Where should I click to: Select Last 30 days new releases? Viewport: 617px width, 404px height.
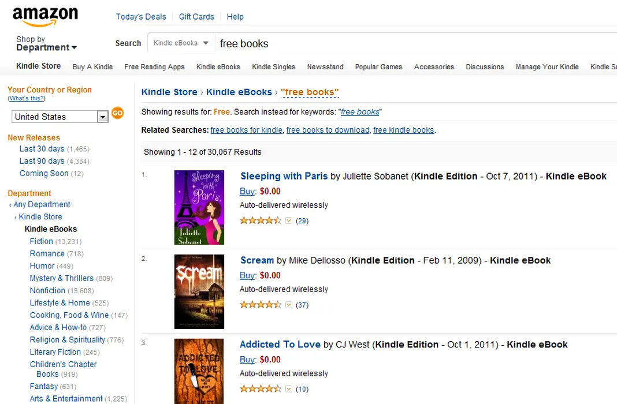coord(42,149)
